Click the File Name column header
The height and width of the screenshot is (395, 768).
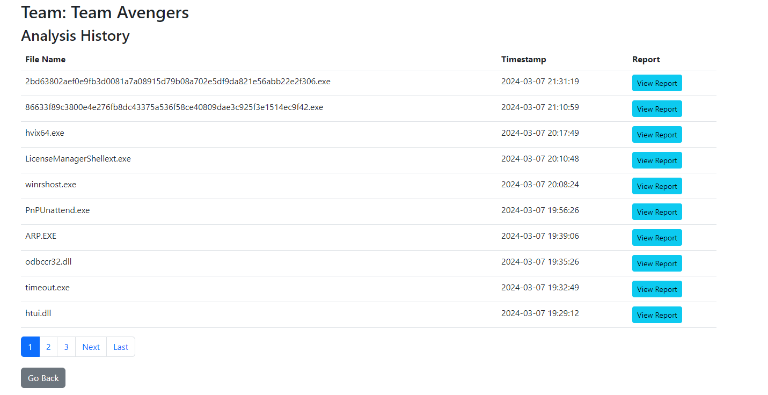click(46, 60)
